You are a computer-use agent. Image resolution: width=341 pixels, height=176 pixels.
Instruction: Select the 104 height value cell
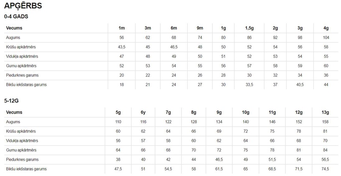[326, 37]
